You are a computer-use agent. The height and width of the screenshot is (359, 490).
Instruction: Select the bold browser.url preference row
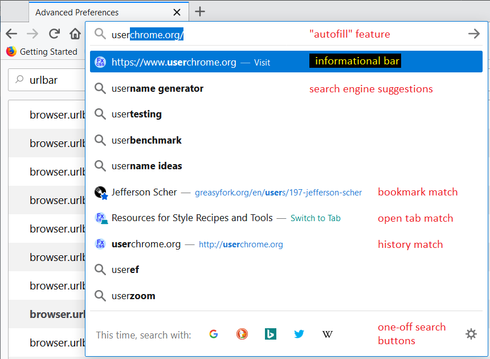click(47, 314)
